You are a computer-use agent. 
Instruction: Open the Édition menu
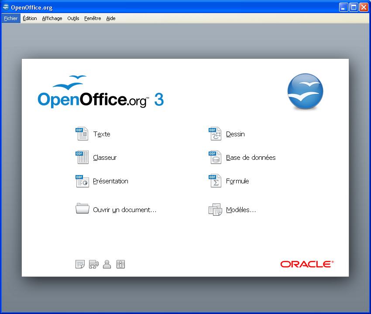(30, 18)
